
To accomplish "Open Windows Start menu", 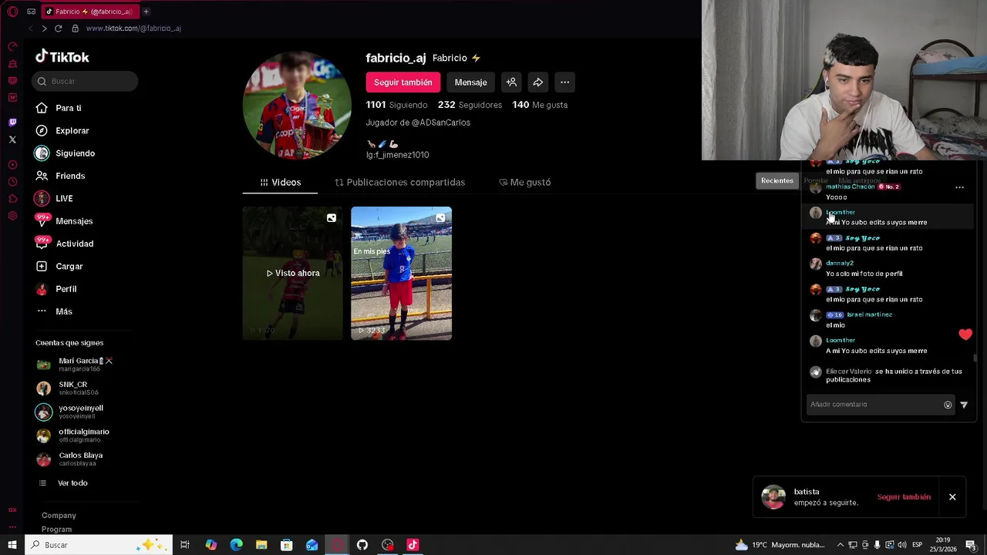I will pos(12,545).
